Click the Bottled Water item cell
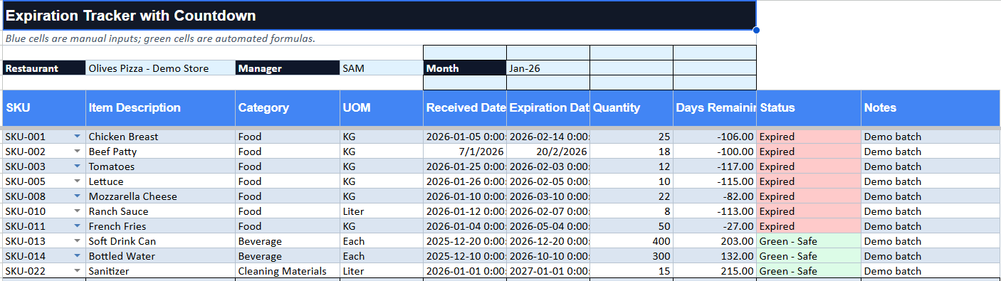The height and width of the screenshot is (281, 1001). pos(160,256)
